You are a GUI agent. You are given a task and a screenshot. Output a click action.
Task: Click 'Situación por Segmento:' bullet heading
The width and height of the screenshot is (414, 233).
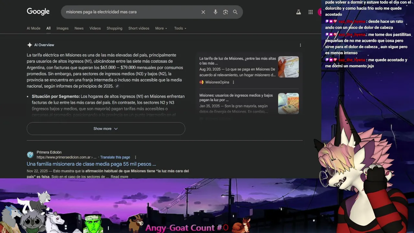(56, 96)
